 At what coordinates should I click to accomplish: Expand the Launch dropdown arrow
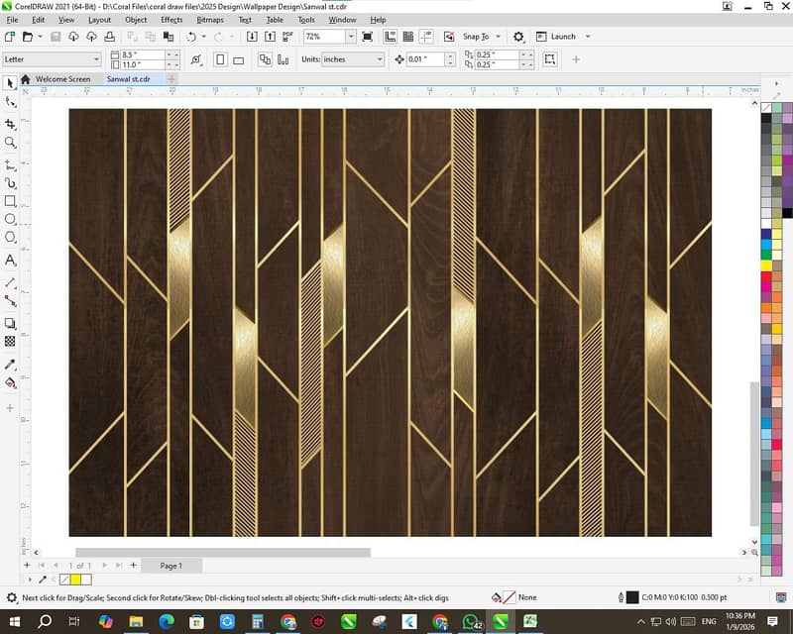[588, 37]
